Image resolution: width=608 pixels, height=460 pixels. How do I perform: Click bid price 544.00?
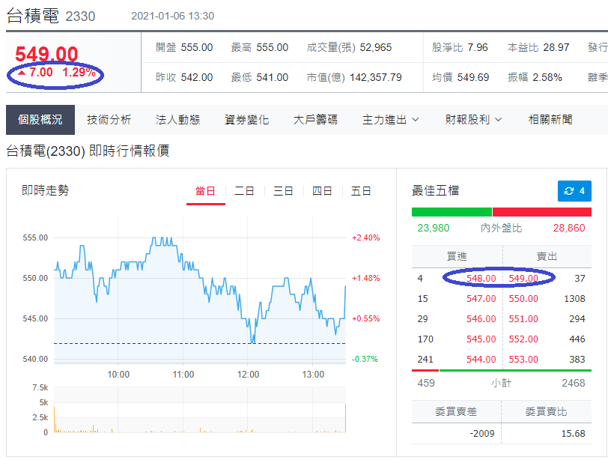(481, 359)
